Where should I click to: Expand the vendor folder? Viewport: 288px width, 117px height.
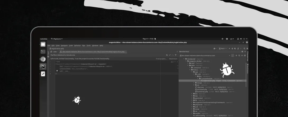pyautogui.click(x=192, y=113)
